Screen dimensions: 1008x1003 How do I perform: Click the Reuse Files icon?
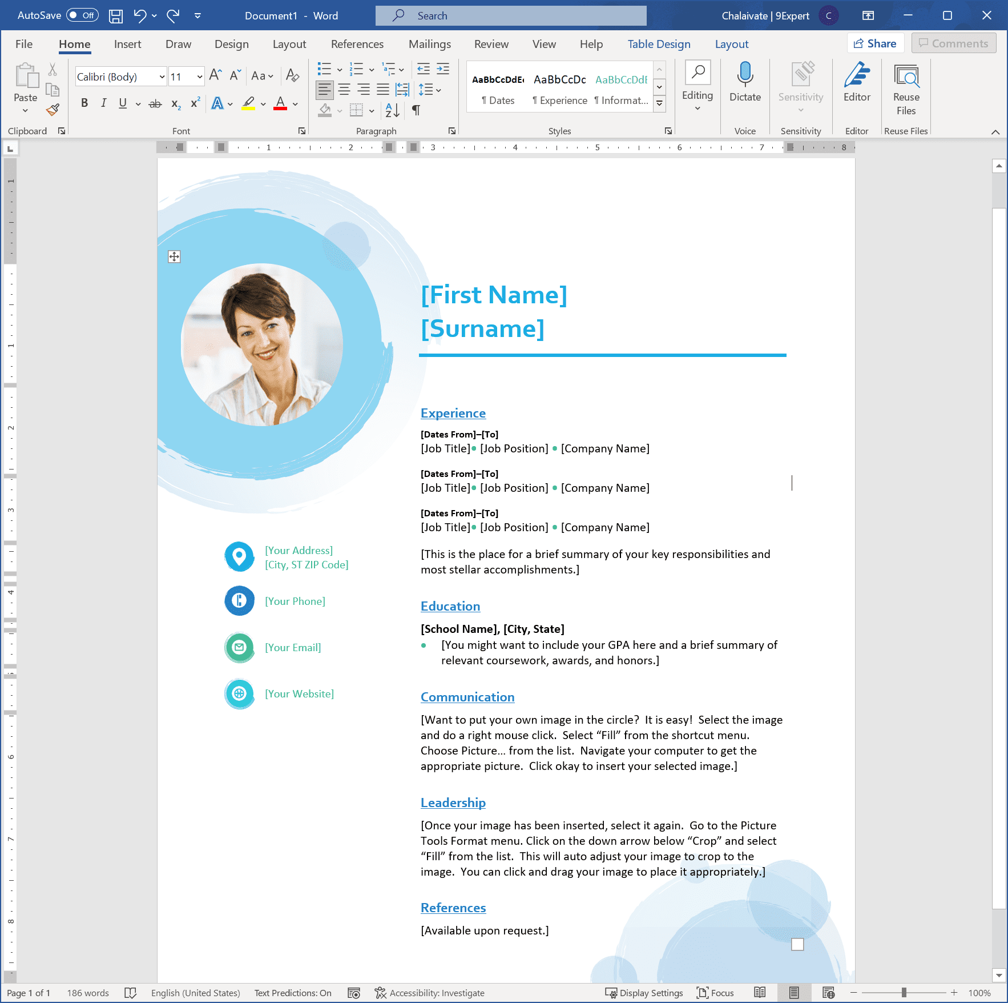[906, 89]
